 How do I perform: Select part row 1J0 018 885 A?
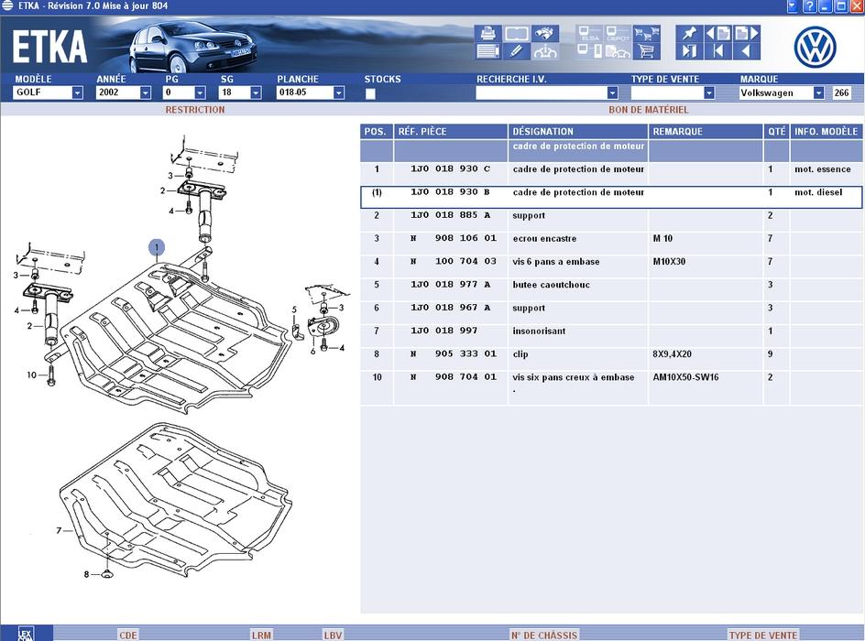click(x=611, y=220)
